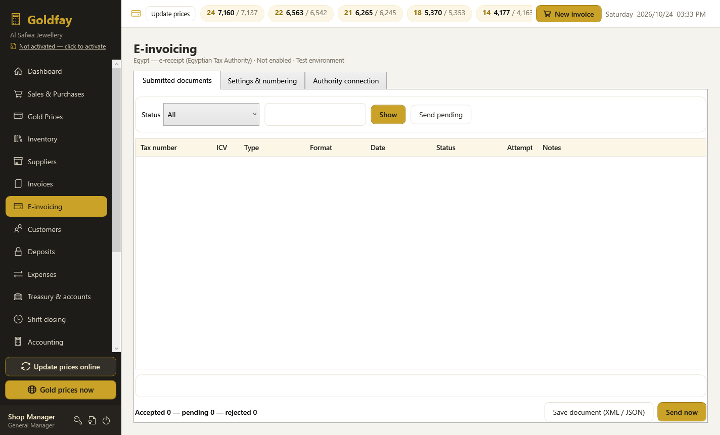Open the Shift closing clock icon
This screenshot has height=435, width=720.
18,319
